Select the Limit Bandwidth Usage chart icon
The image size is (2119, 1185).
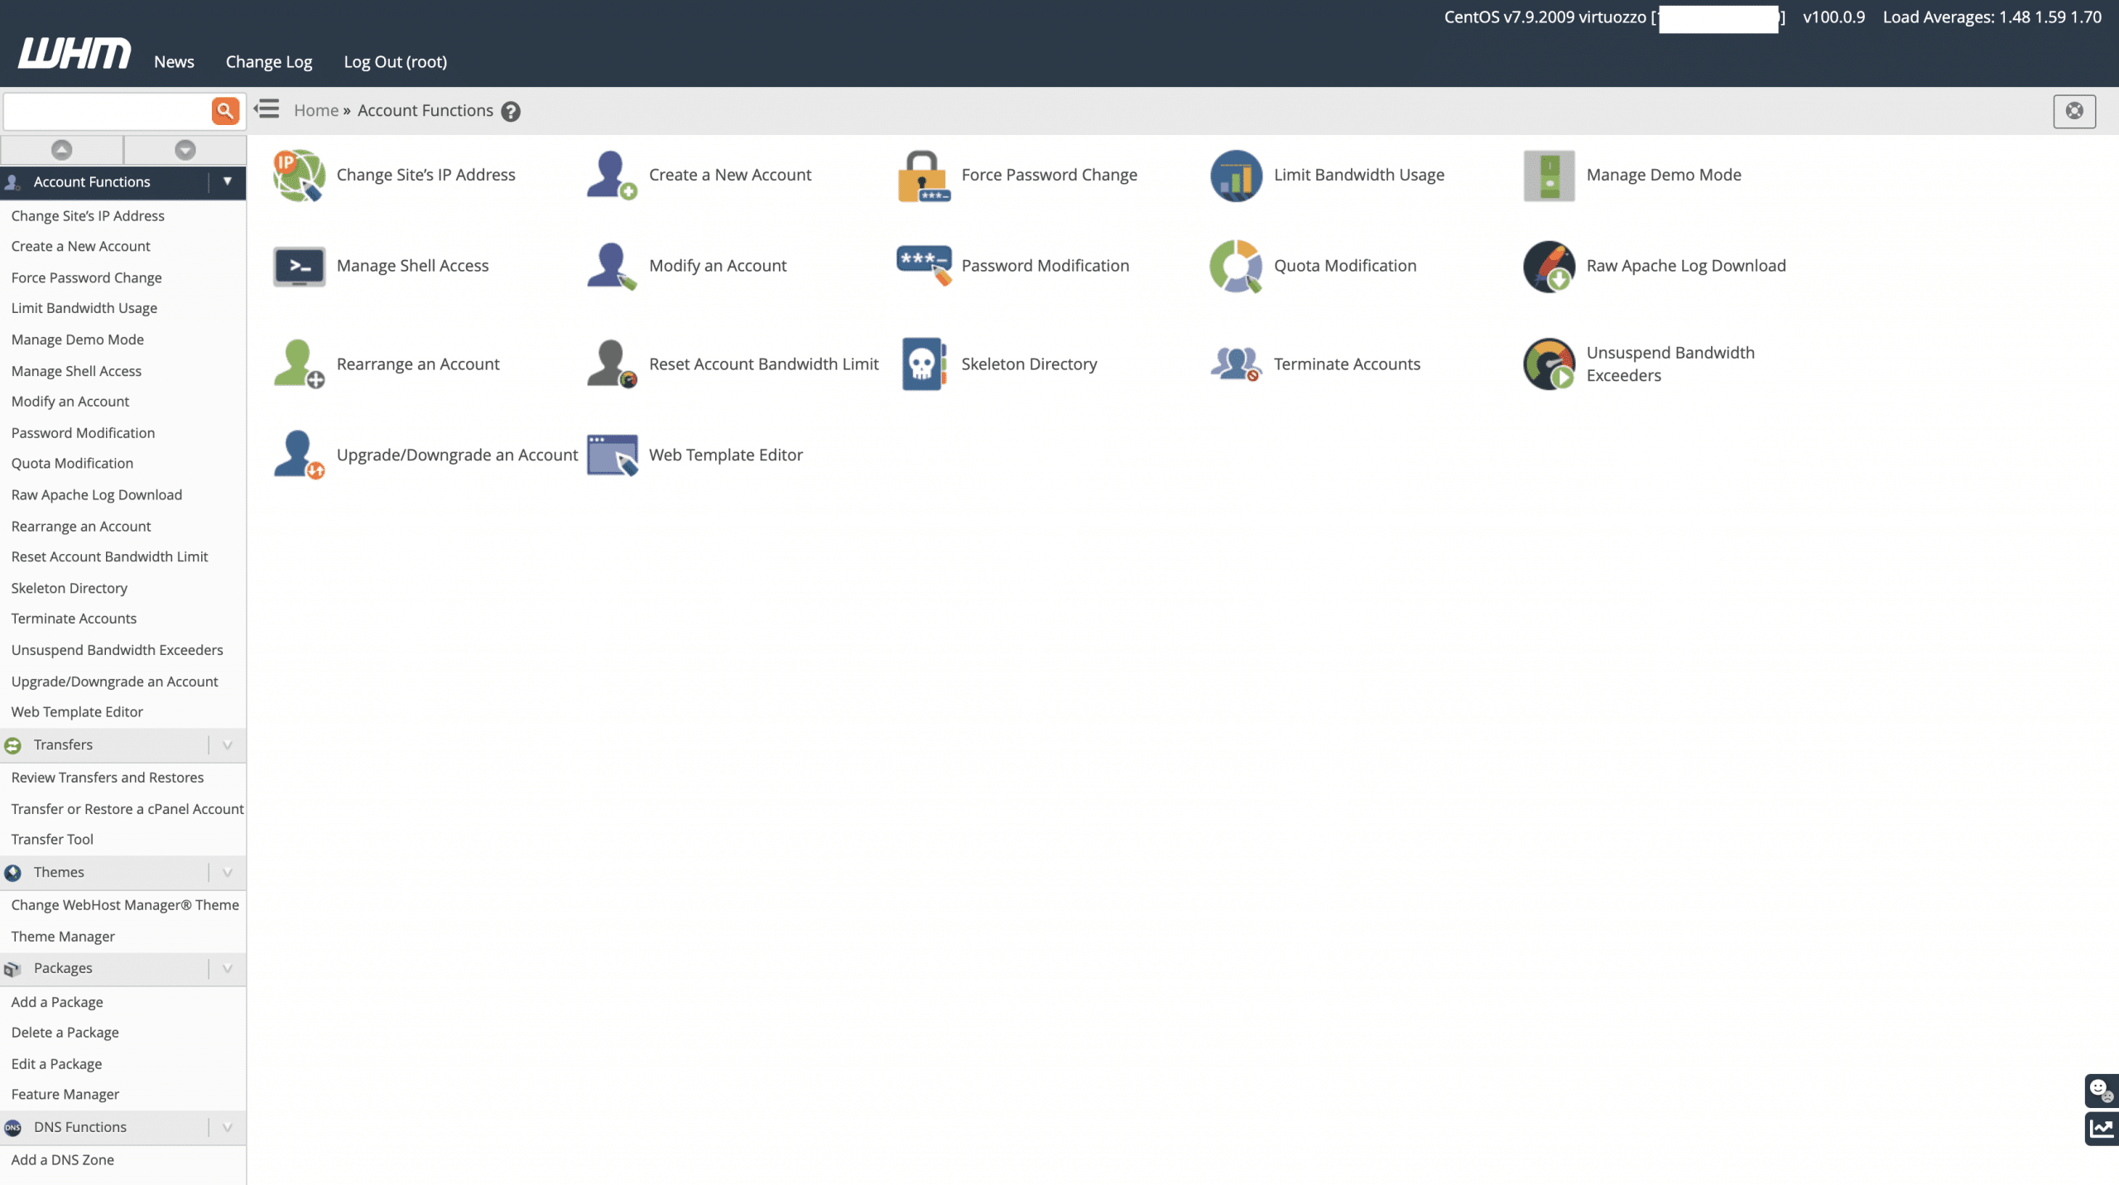point(1236,175)
